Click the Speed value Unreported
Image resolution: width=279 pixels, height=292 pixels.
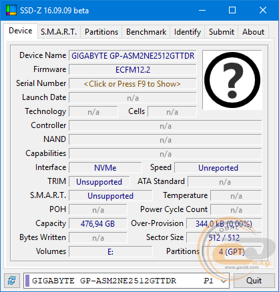coord(218,168)
